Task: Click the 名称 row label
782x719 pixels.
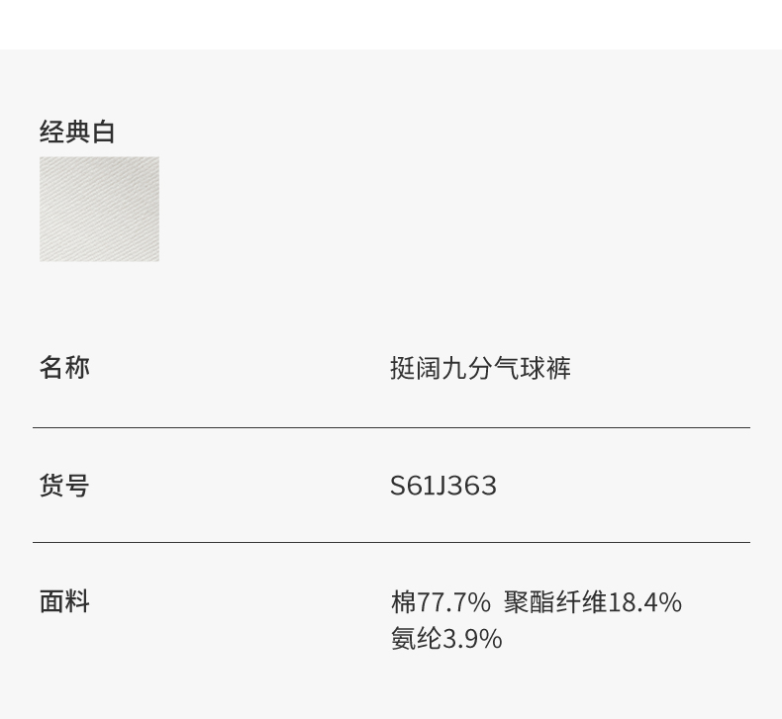Action: pos(64,367)
